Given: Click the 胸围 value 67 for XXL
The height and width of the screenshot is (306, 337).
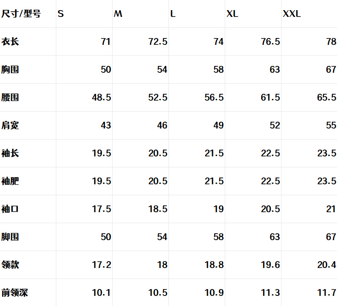Looking at the screenshot, I should (x=331, y=70).
